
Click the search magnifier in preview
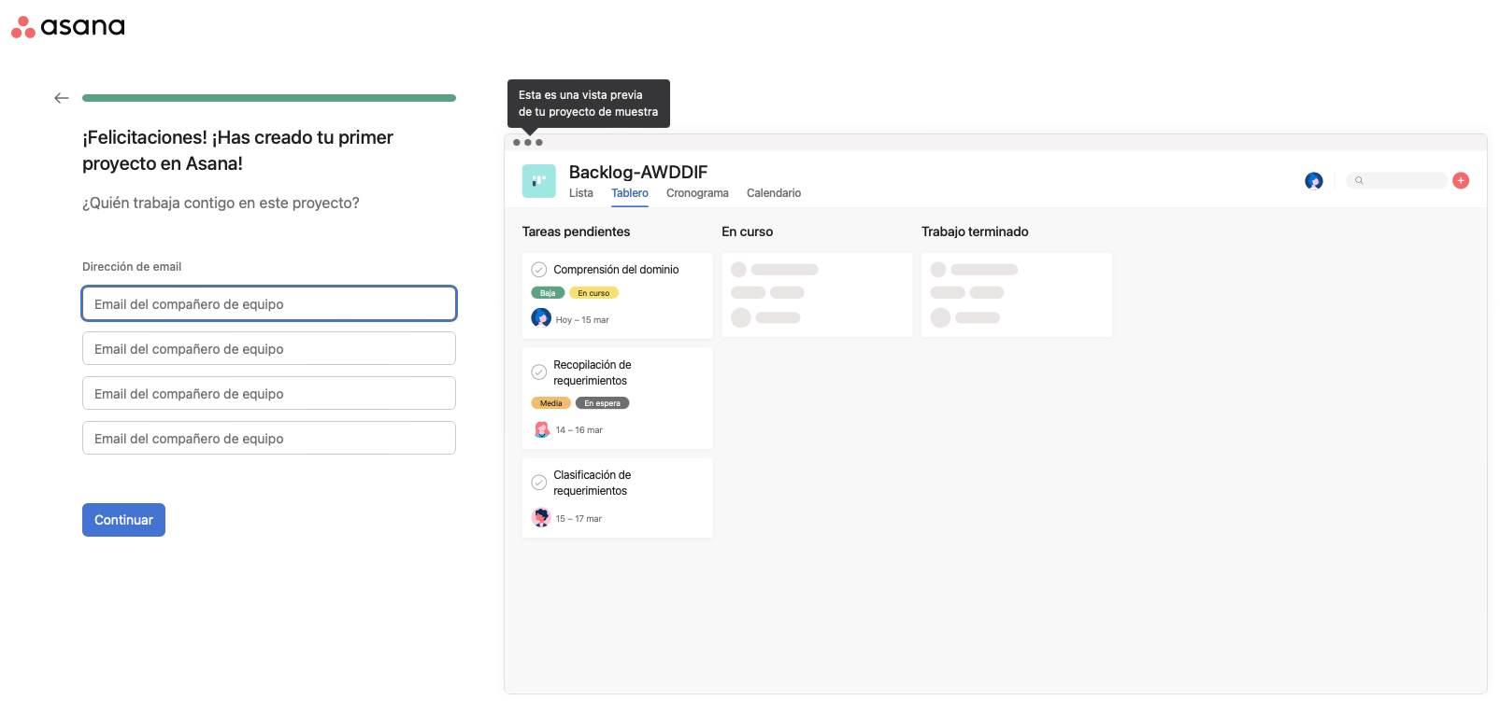click(1359, 181)
